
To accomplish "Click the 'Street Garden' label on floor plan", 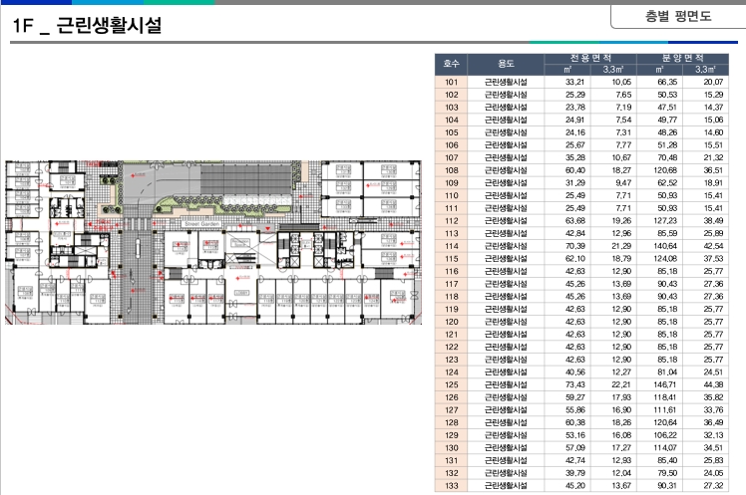I will click(202, 224).
